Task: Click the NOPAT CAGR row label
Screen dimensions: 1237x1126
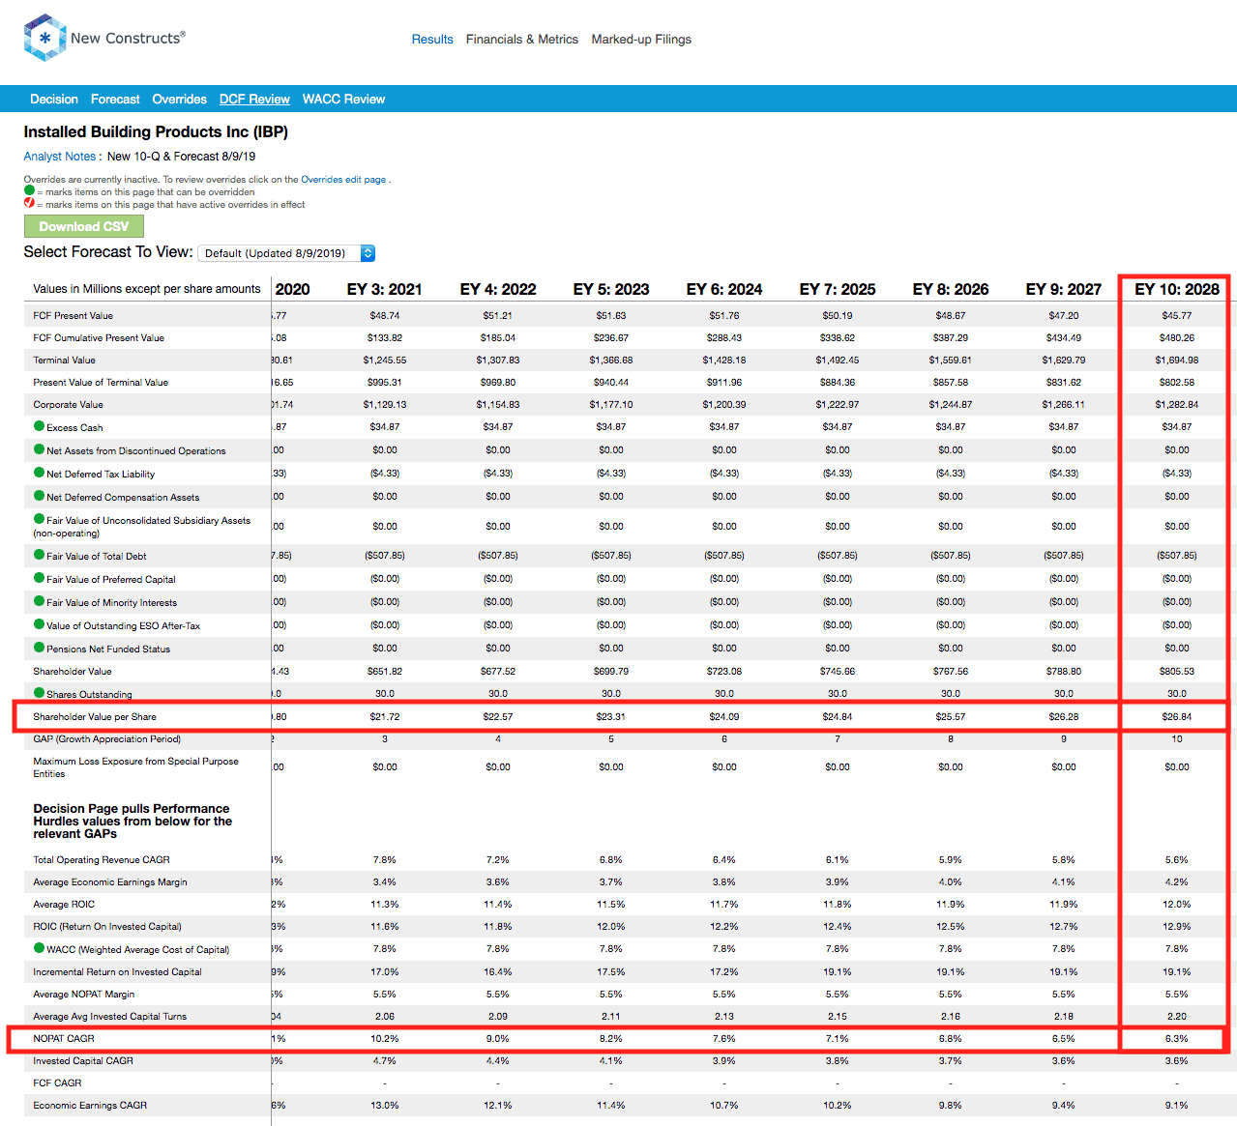Action: (64, 1039)
